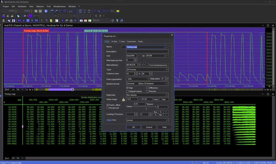Open the Offset map (none) dropdown

147,120
